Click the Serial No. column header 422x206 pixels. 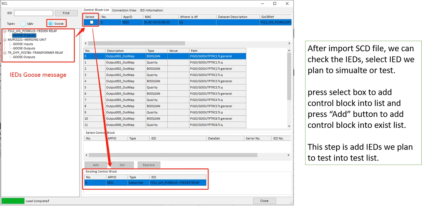coord(258,139)
